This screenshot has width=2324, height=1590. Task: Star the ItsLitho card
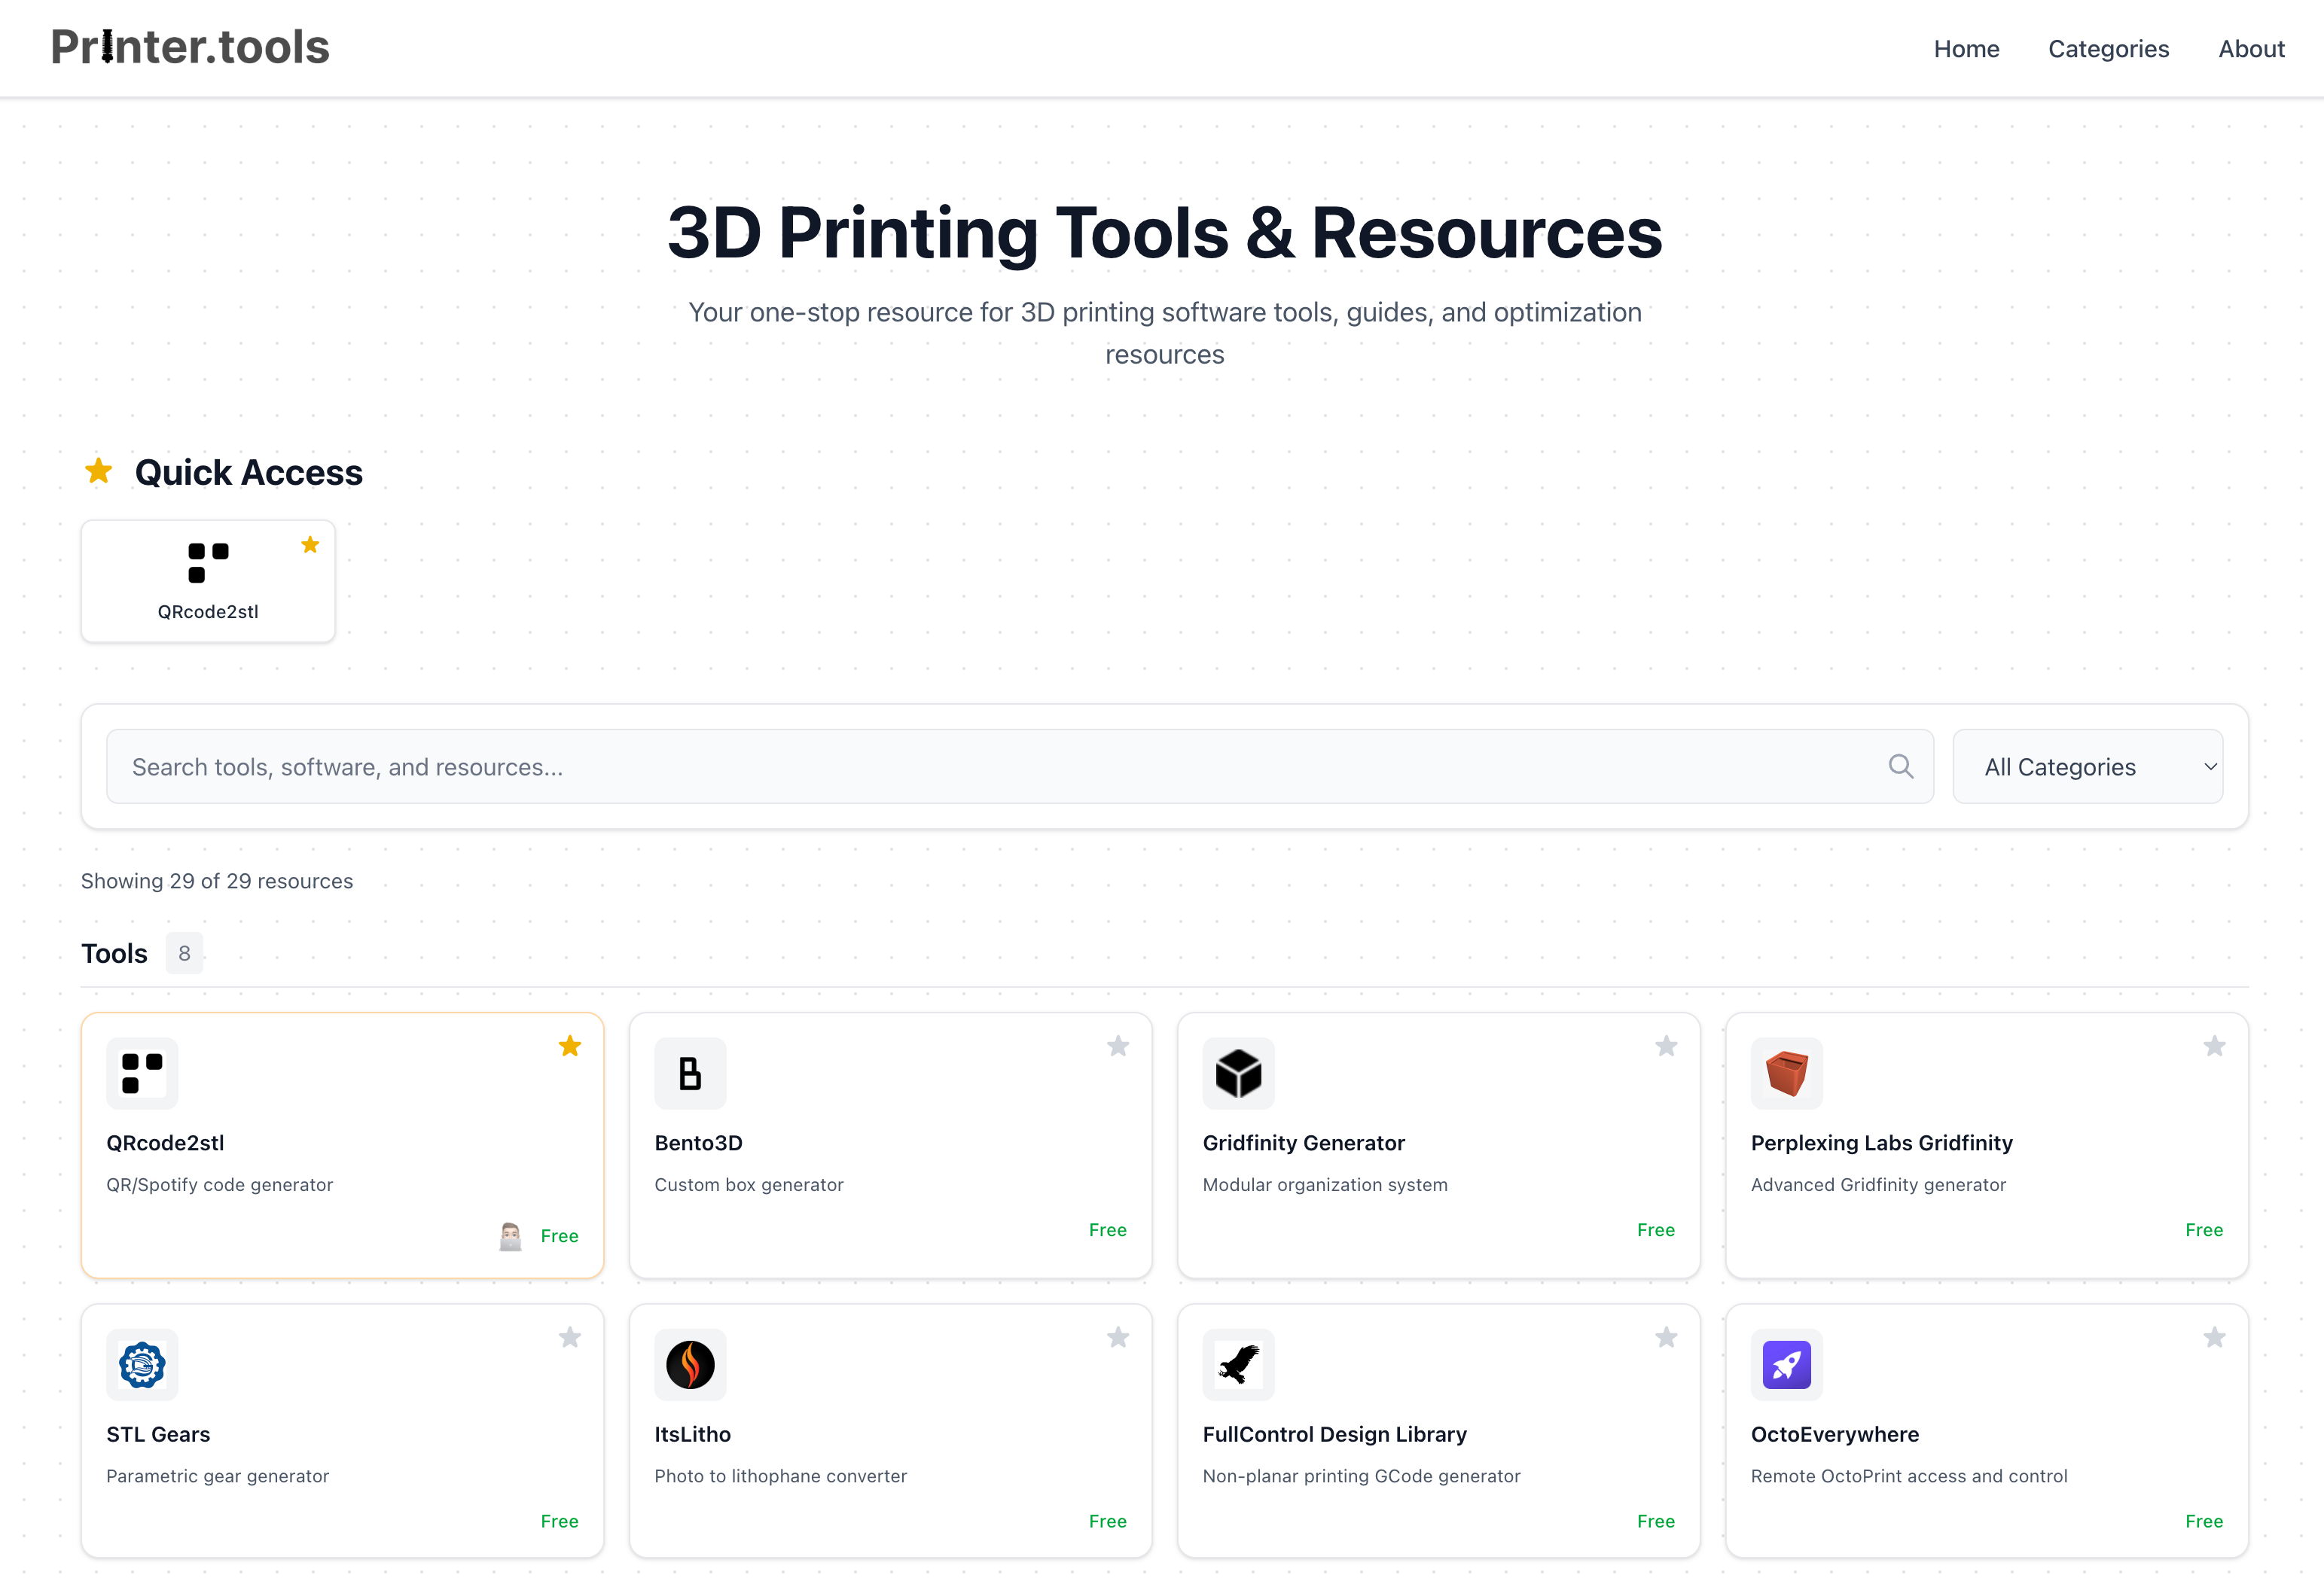click(x=1118, y=1337)
